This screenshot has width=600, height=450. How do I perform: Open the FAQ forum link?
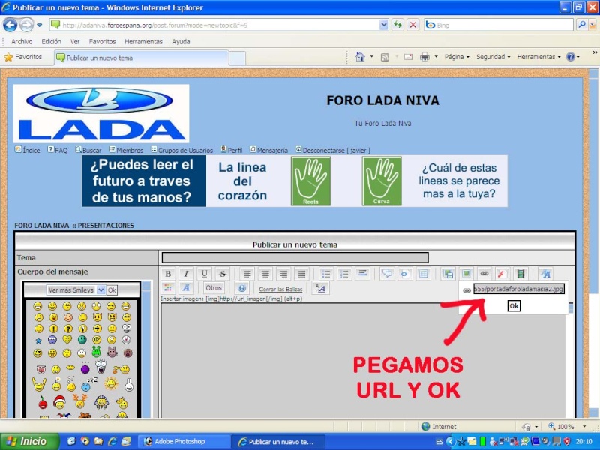(58, 150)
